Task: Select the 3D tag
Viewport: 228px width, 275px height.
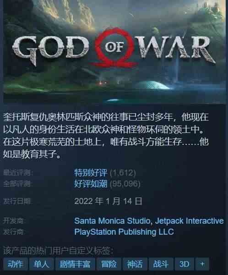Action: (185, 264)
